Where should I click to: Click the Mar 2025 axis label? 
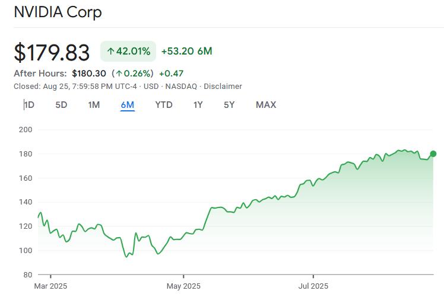tap(50, 286)
